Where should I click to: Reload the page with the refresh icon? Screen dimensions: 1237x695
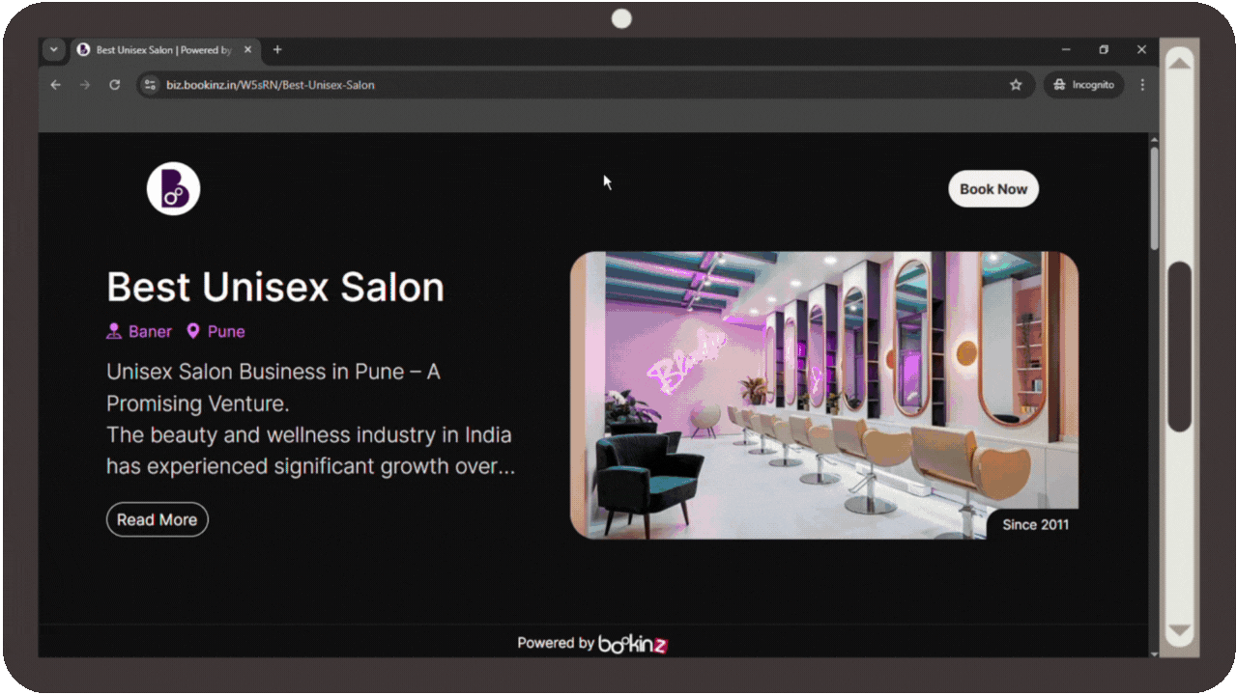114,85
